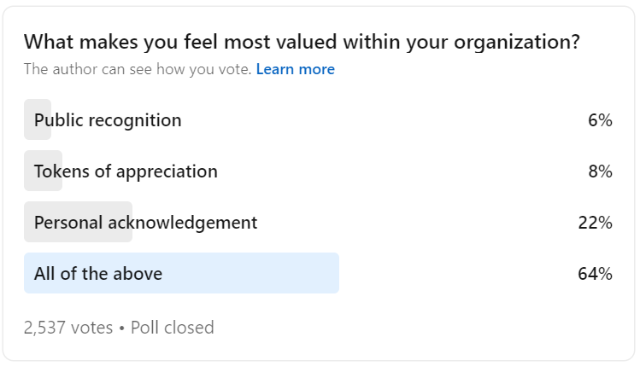Viewport: 640px width, 366px height.
Task: Click the gray bar behind Public recognition
Action: (38, 119)
